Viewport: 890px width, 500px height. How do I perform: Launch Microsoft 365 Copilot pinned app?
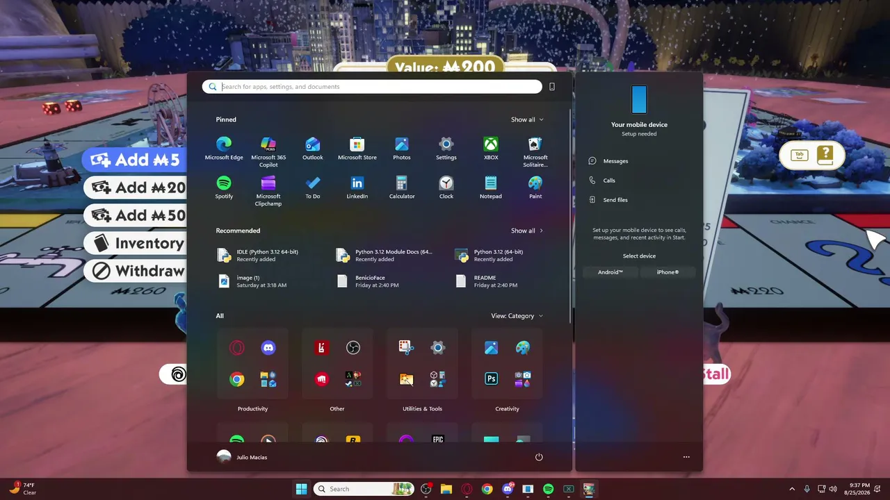pyautogui.click(x=268, y=151)
